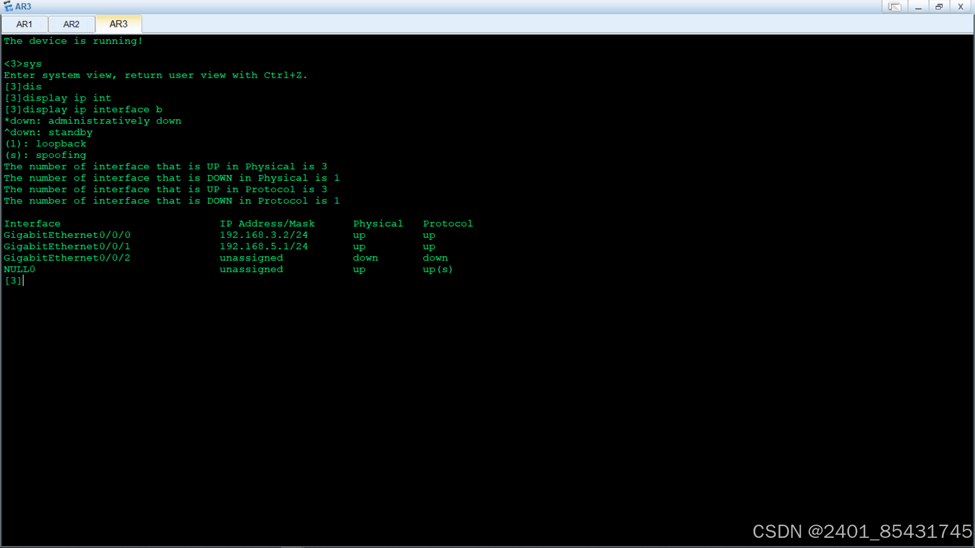975x548 pixels.
Task: Click the overlapping-windows detach icon in the title bar
Action: pos(895,7)
